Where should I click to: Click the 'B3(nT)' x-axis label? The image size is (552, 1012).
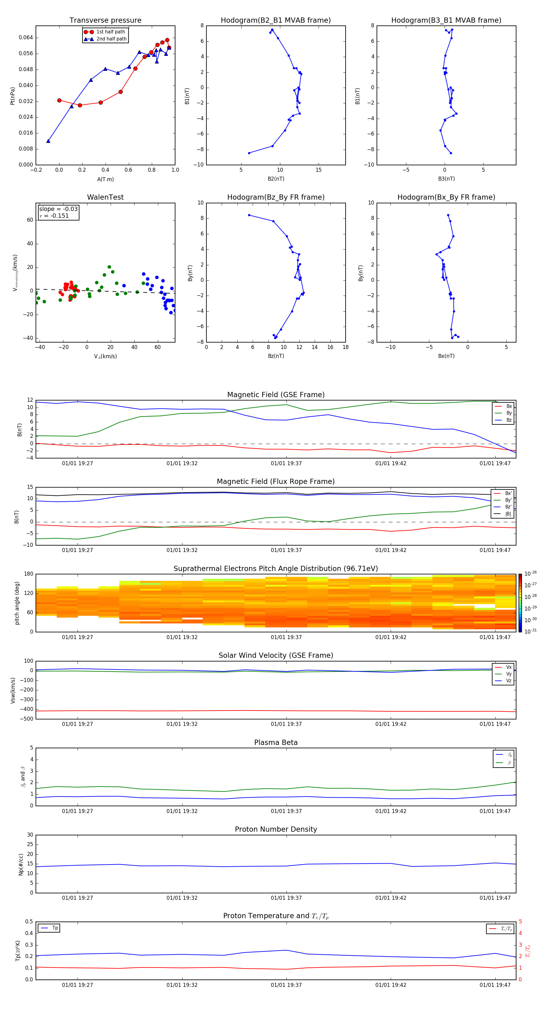[446, 179]
